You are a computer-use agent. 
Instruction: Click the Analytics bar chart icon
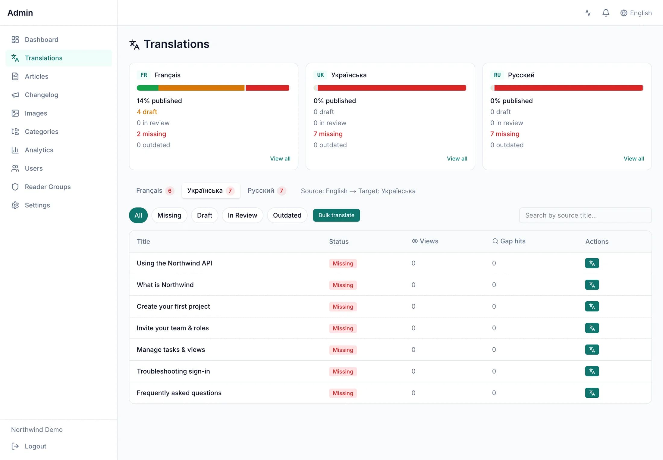(15, 150)
